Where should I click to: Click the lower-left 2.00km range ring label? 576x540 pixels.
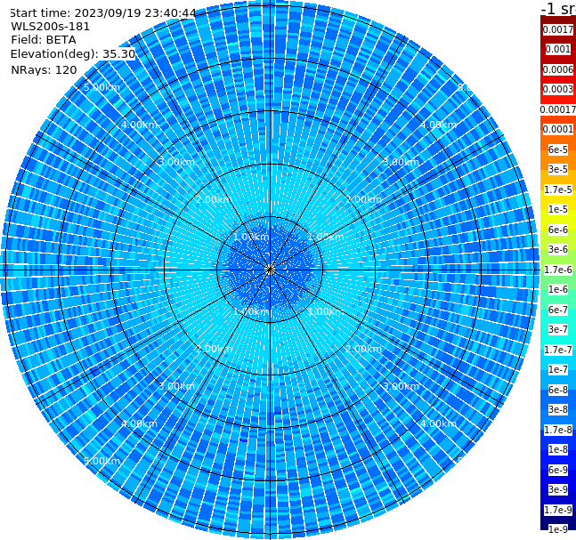pyautogui.click(x=214, y=349)
